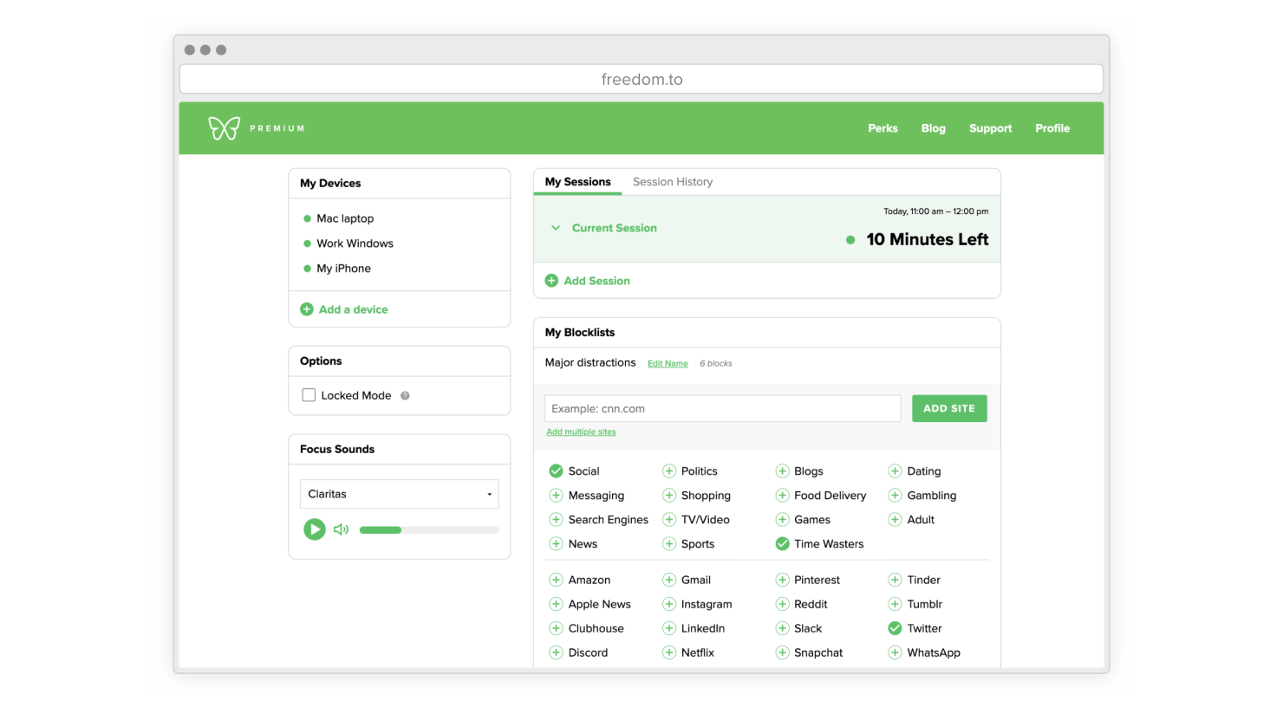Adjust the focus sounds volume slider
Image resolution: width=1283 pixels, height=714 pixels.
(429, 529)
